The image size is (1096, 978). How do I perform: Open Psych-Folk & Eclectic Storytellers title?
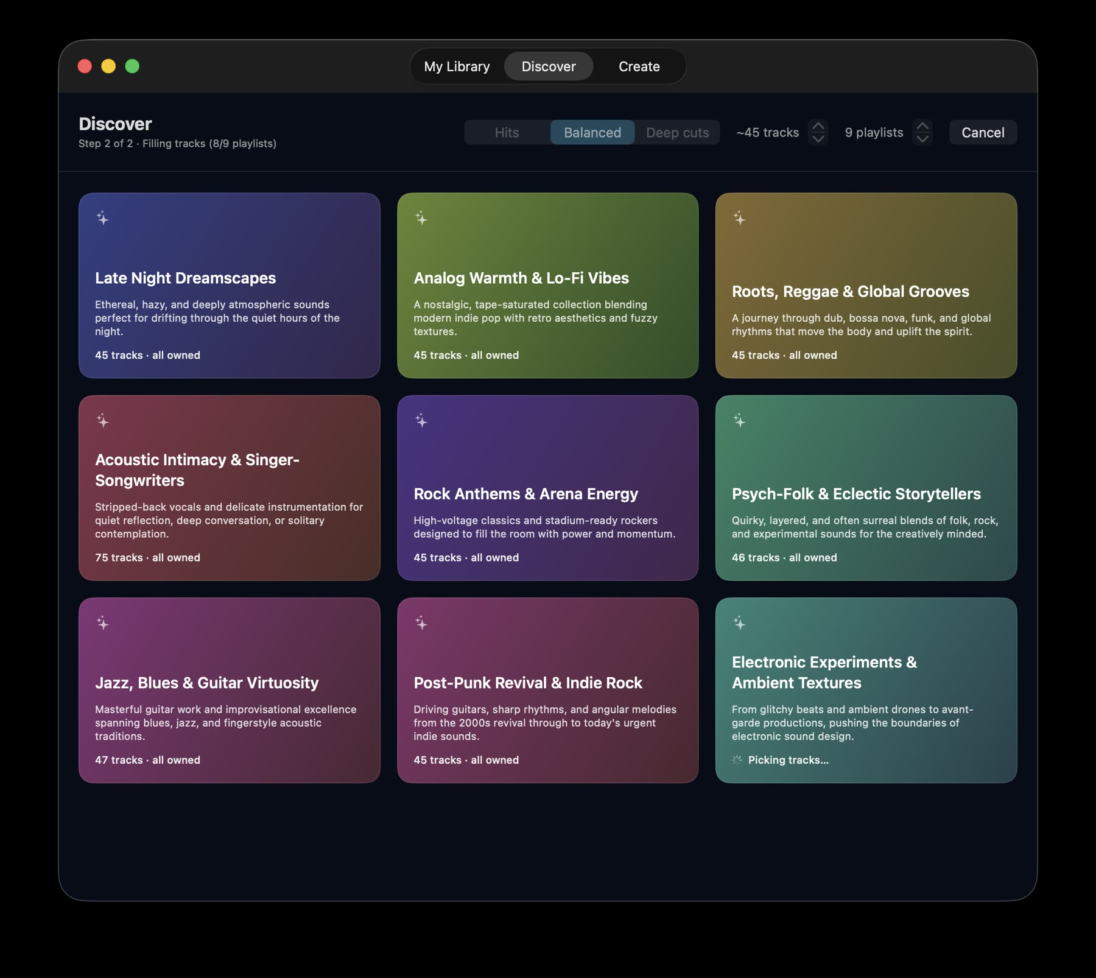(x=856, y=494)
